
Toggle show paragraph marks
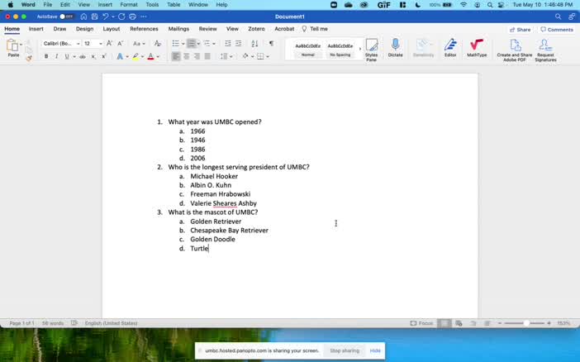pos(272,44)
